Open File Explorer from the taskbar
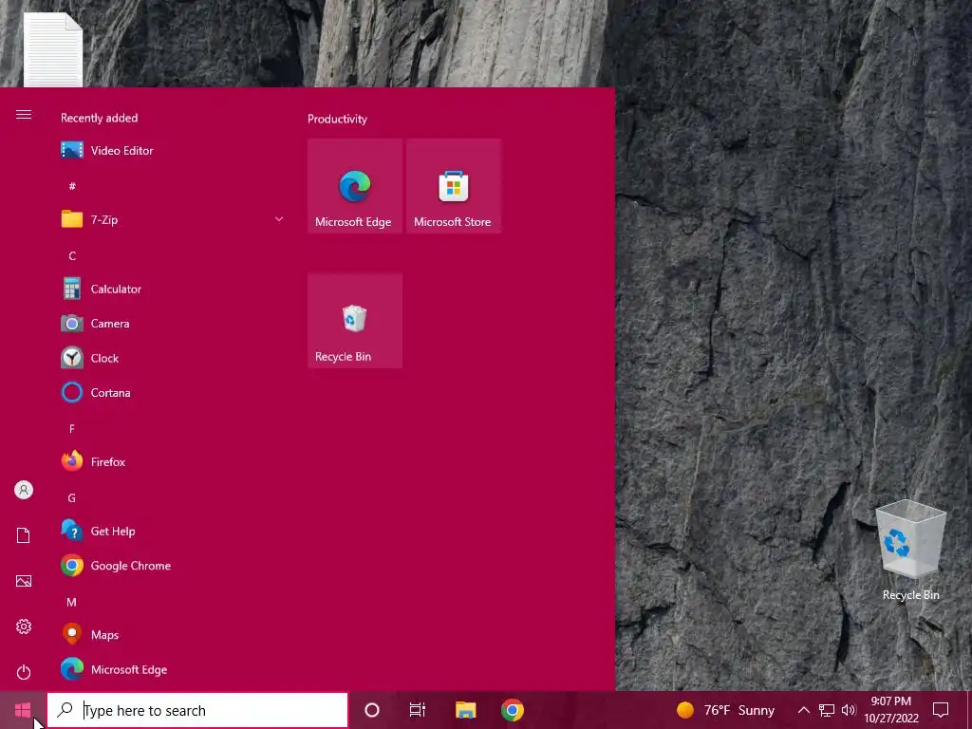This screenshot has width=972, height=729. (465, 710)
